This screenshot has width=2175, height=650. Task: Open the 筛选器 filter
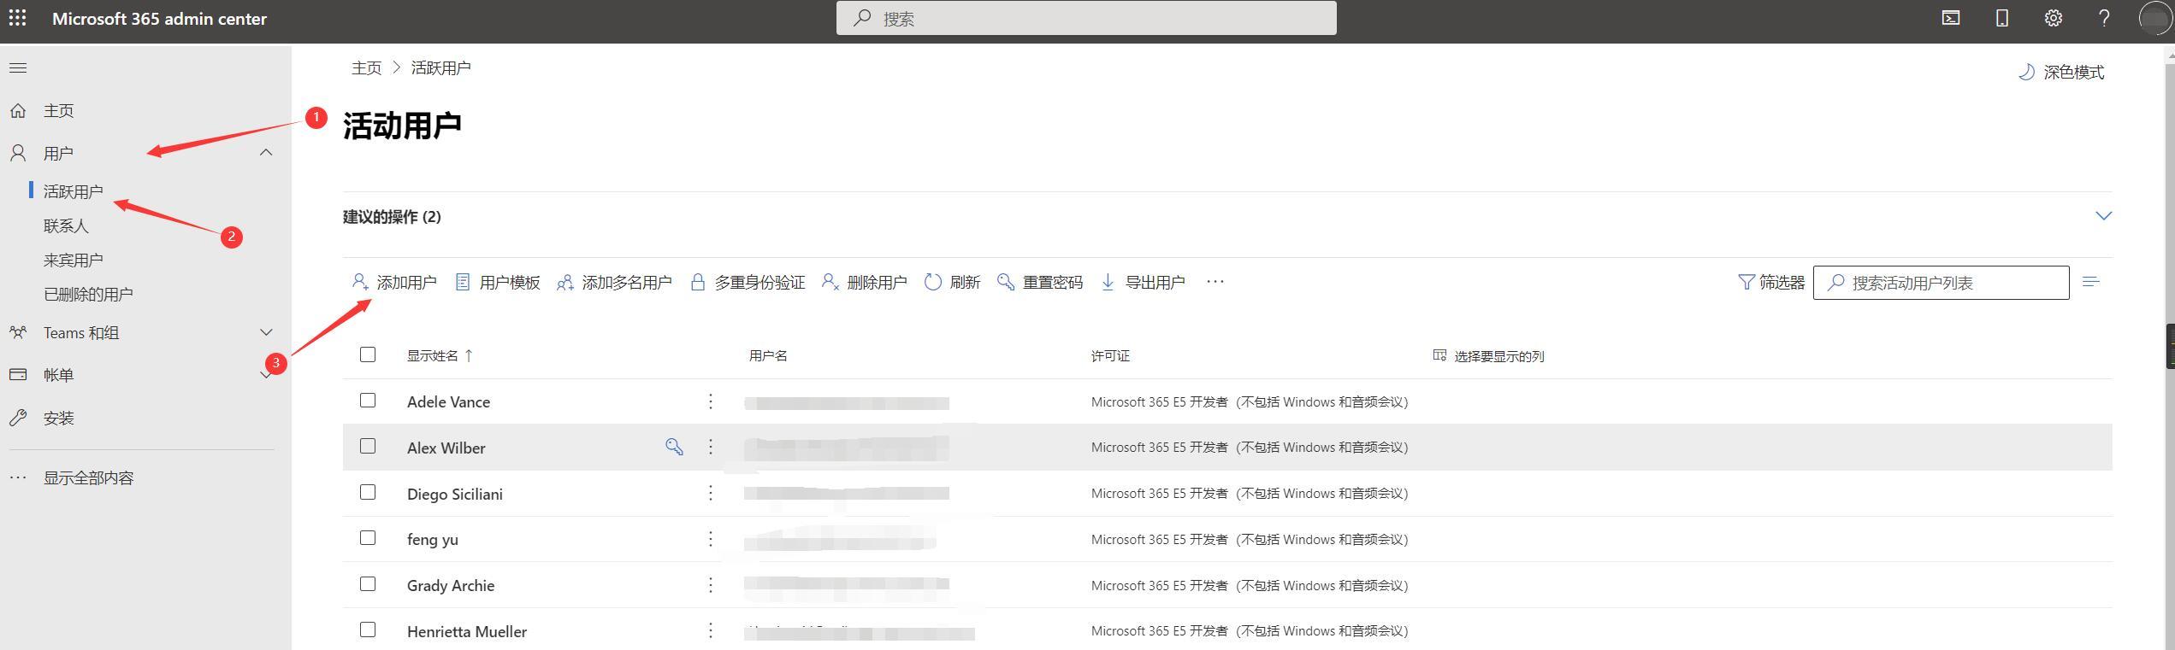point(1771,282)
